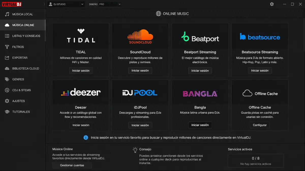Screen dimensions: 305x171
Task: Open the Diseño PRO layout dropdown
Action: click(110, 4)
